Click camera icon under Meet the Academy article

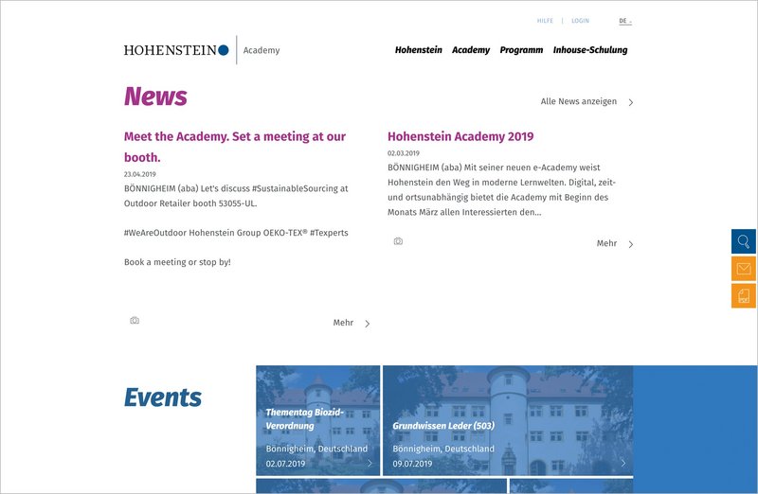(135, 320)
